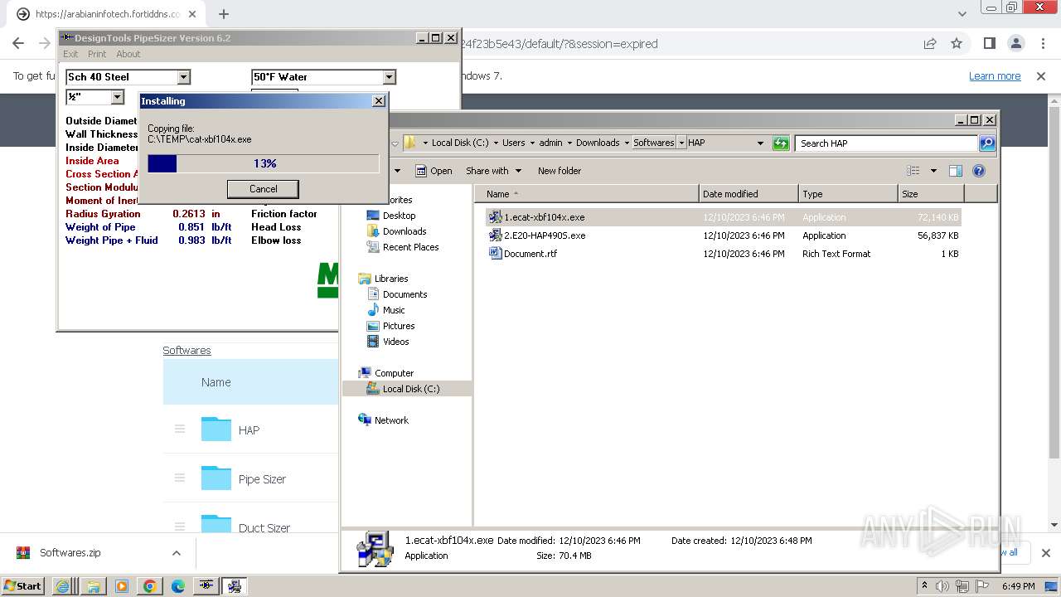Viewport: 1061px width, 597px height.
Task: Select the 1.ecat-xbf104x.exe file icon
Action: (x=495, y=217)
